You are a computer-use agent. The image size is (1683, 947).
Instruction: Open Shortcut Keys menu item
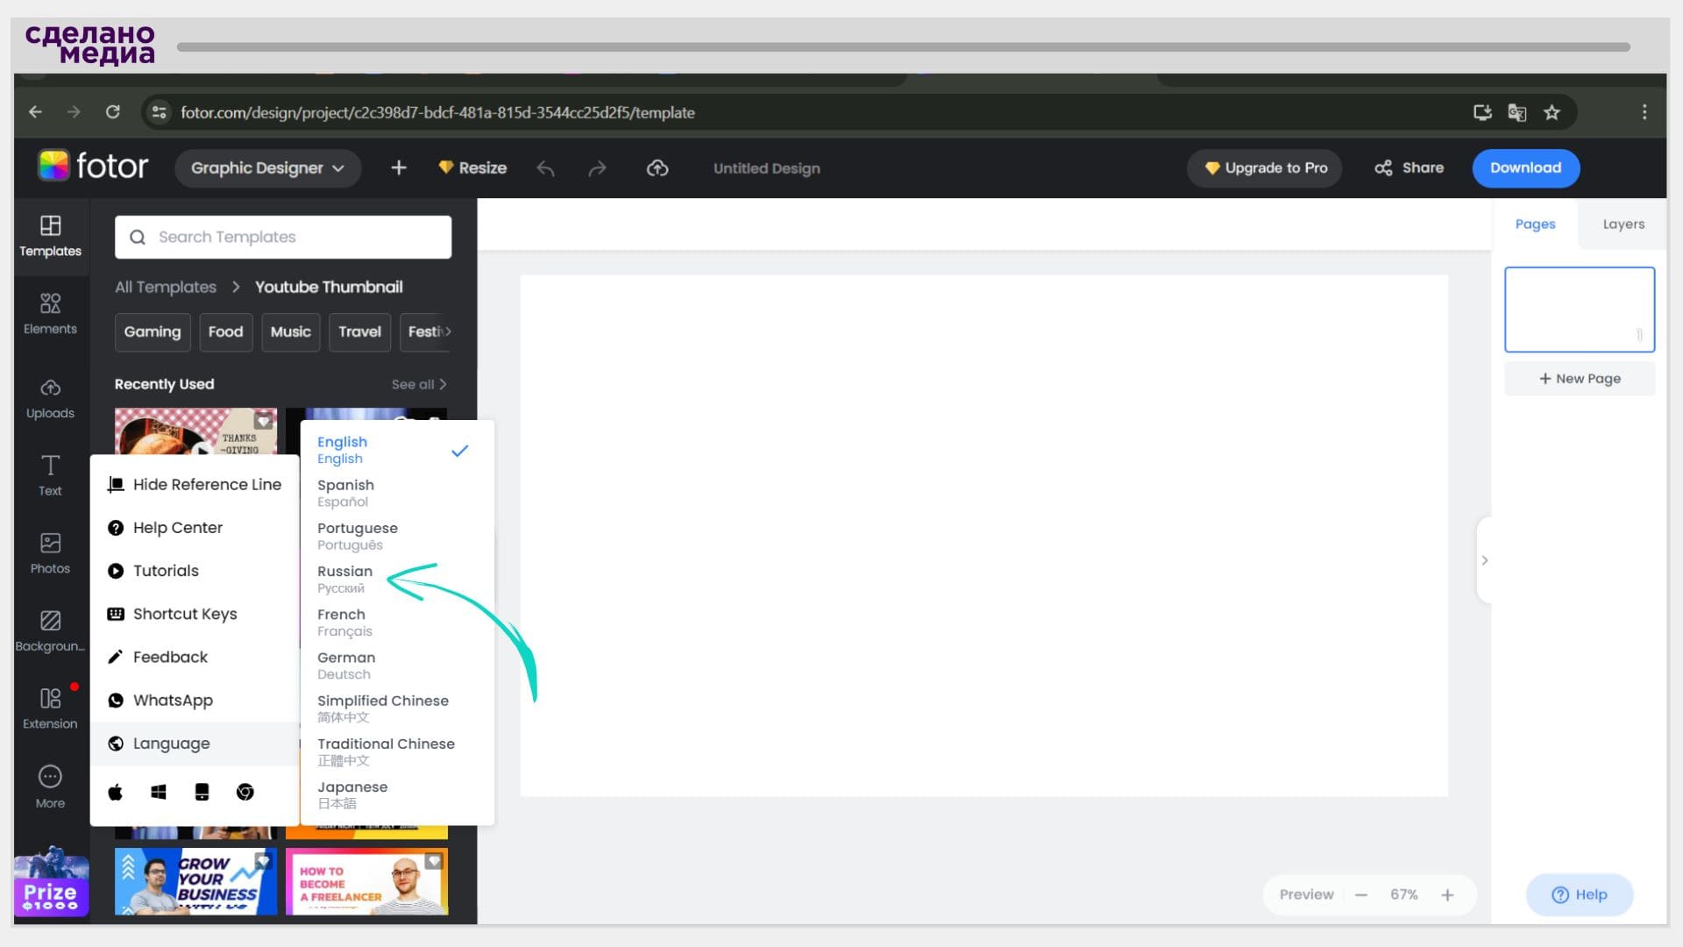pos(195,614)
